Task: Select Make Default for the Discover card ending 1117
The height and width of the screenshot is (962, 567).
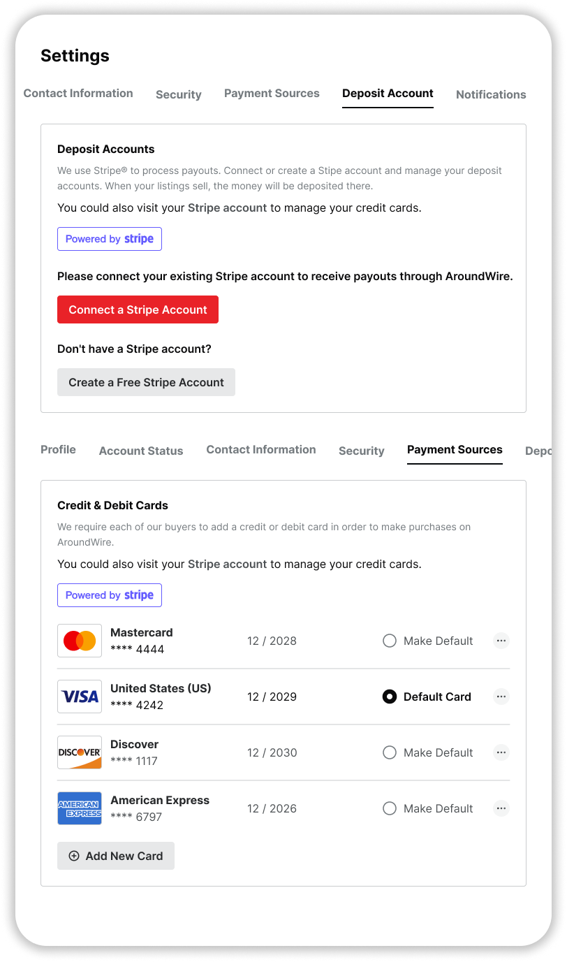Action: (x=389, y=752)
